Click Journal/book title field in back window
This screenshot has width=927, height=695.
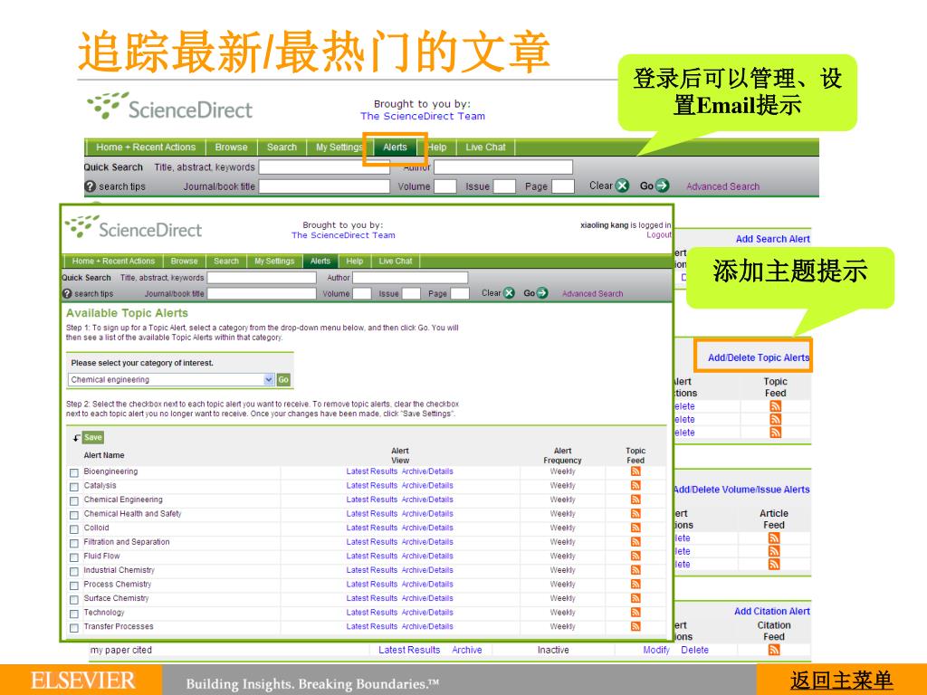[325, 186]
